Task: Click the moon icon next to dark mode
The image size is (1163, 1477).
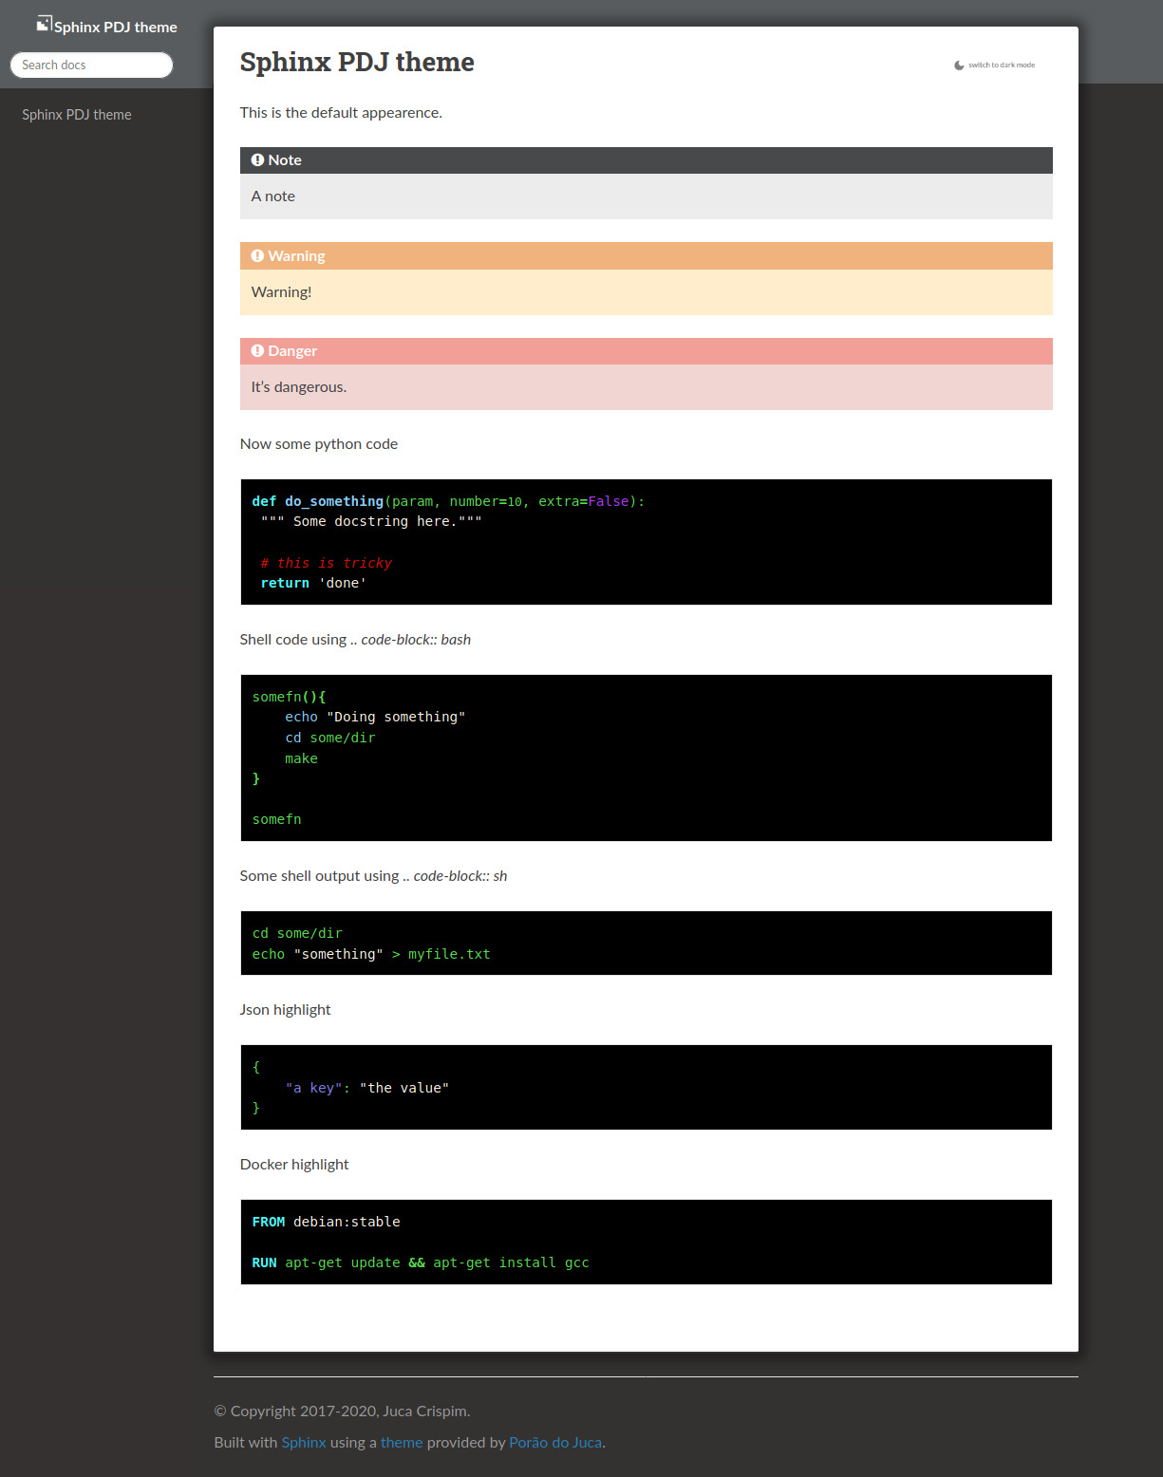Action: pos(957,65)
